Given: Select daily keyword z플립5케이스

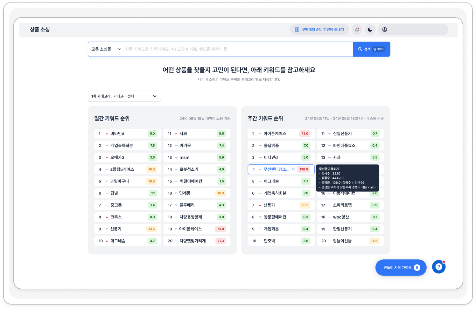Looking at the screenshot, I should (128, 169).
